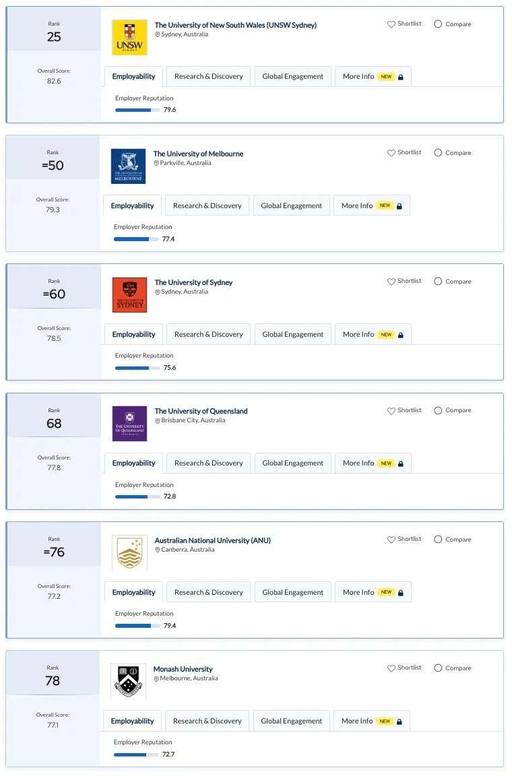Click the ANU crest logo
The width and height of the screenshot is (512, 776).
click(x=129, y=552)
